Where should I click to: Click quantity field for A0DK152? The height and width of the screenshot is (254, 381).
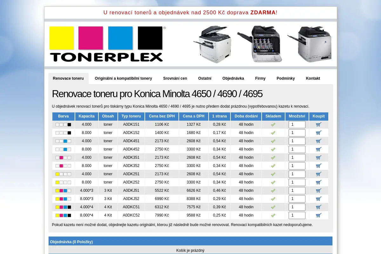tap(297, 133)
